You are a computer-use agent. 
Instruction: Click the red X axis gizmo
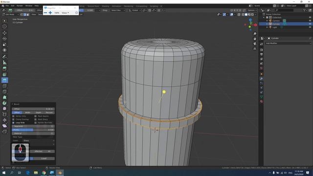click(x=255, y=25)
